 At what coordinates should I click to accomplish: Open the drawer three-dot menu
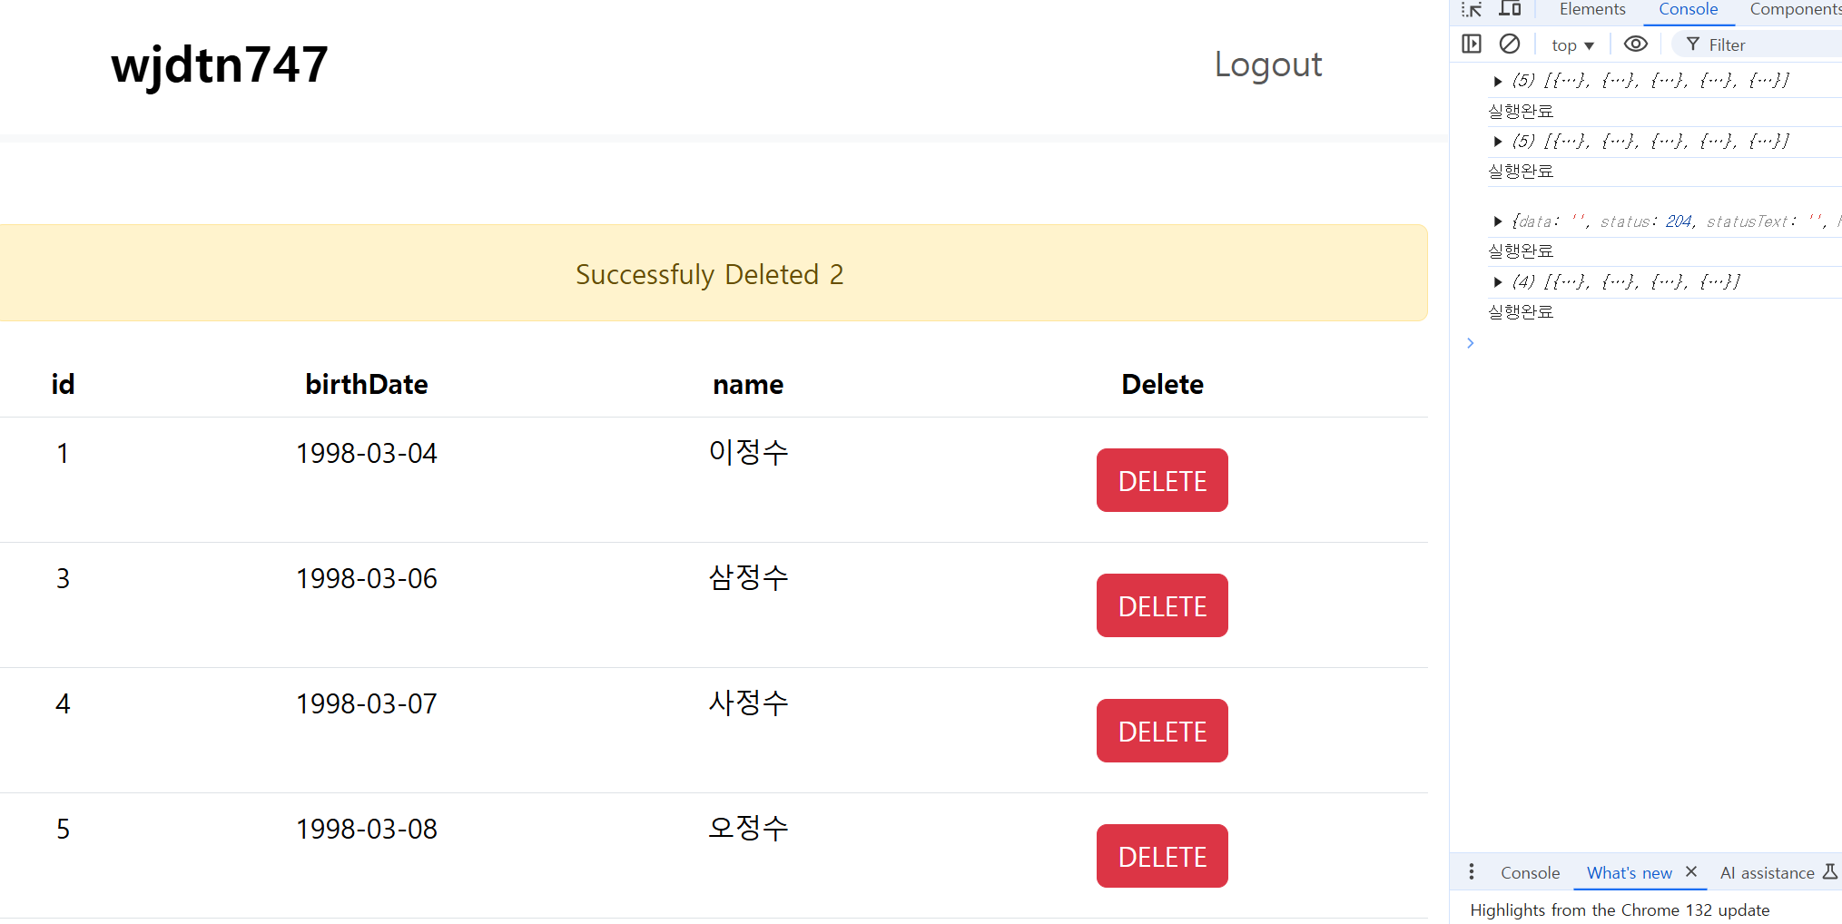click(x=1472, y=872)
